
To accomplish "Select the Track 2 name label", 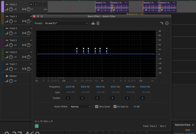I will click(13, 4).
